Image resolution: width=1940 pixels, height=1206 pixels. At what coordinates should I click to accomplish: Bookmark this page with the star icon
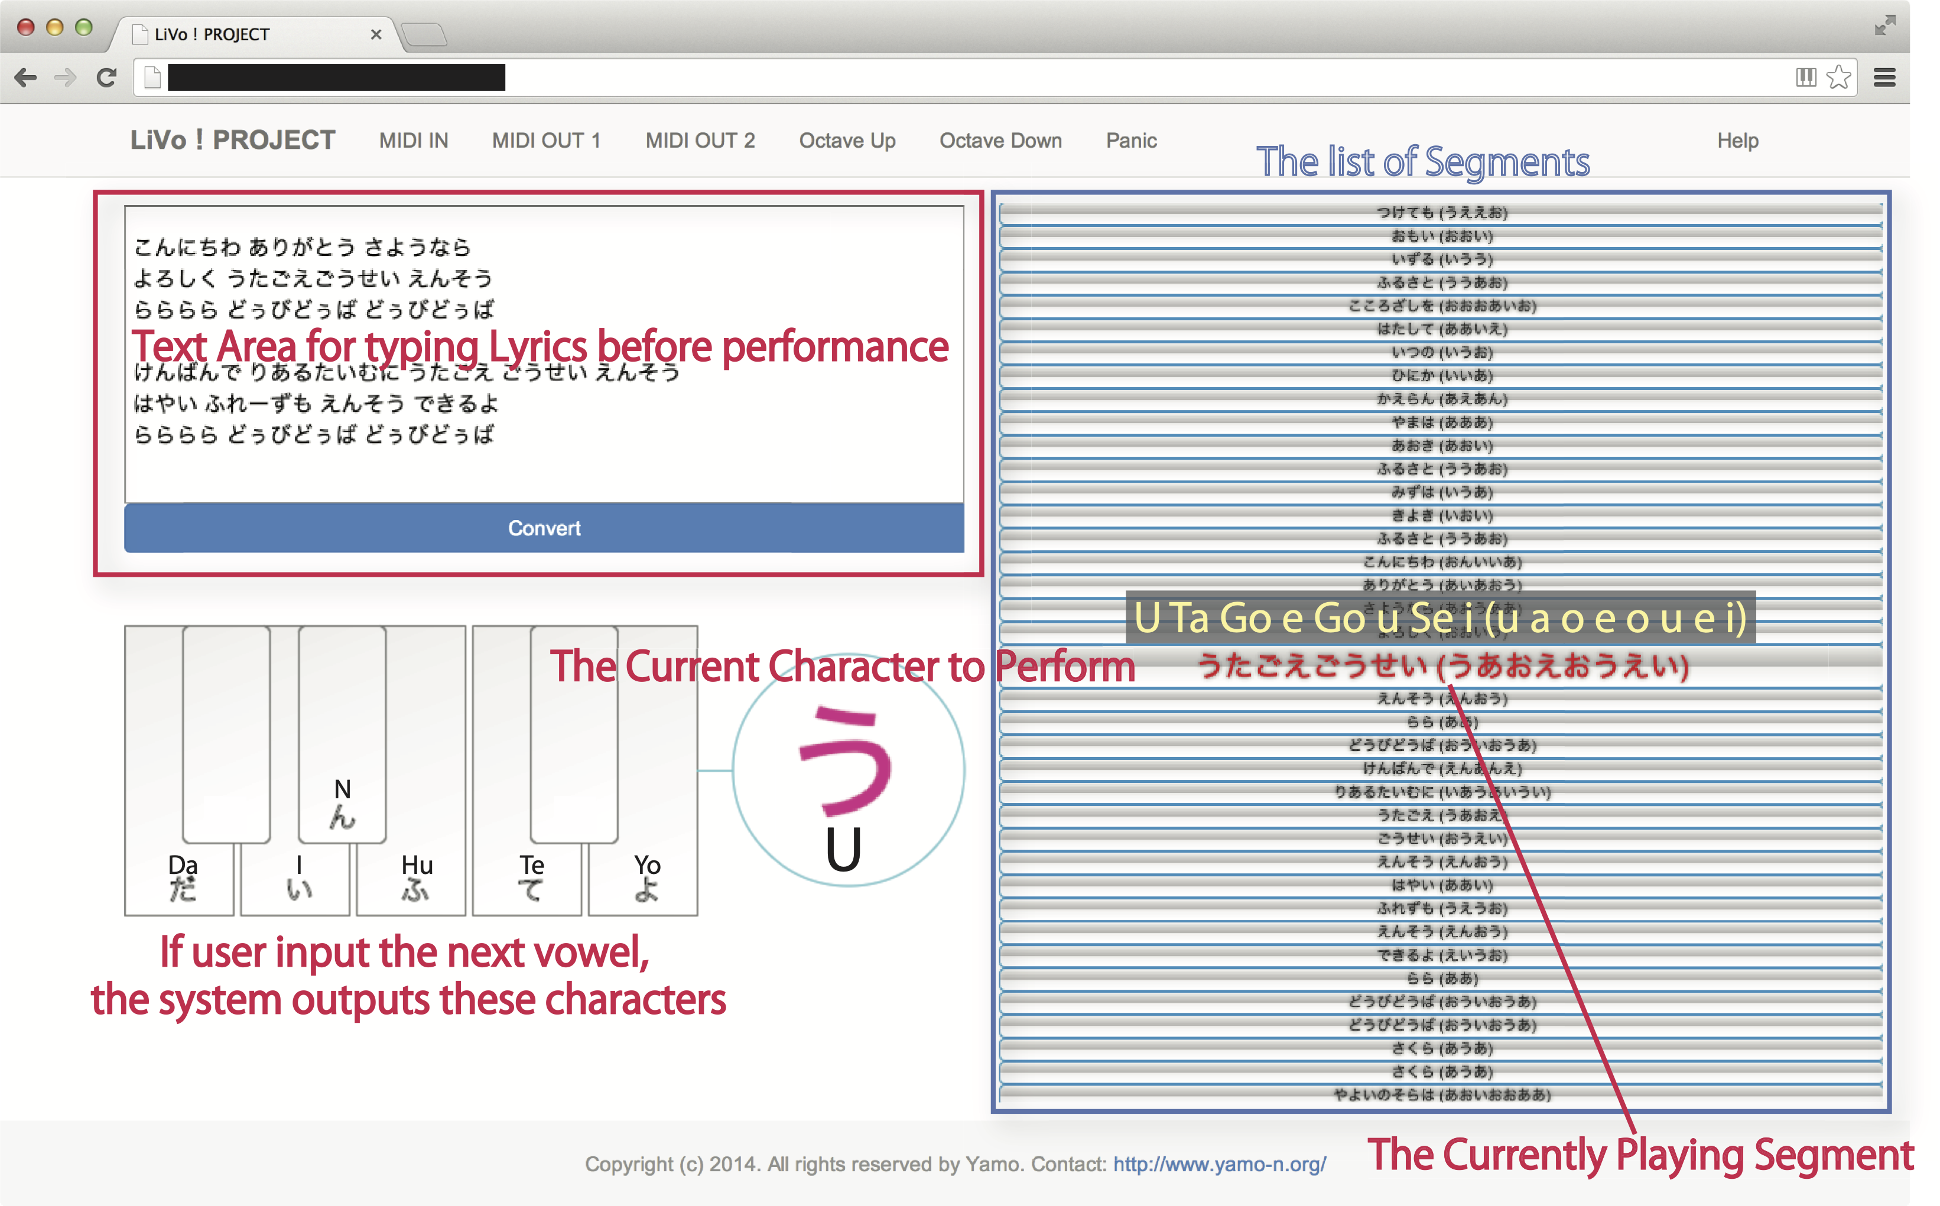1839,77
